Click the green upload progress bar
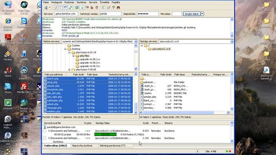Viewport: 276px width, 155px height. click(105, 134)
